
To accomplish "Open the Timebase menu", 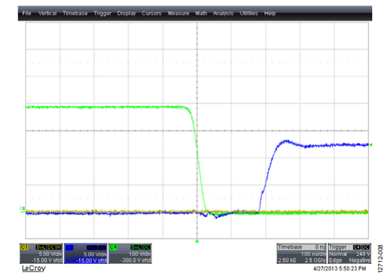I will (x=75, y=13).
